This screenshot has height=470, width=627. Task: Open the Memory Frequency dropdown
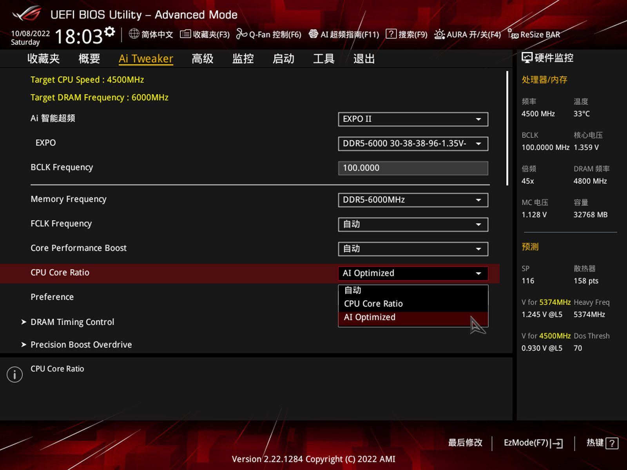(x=413, y=200)
